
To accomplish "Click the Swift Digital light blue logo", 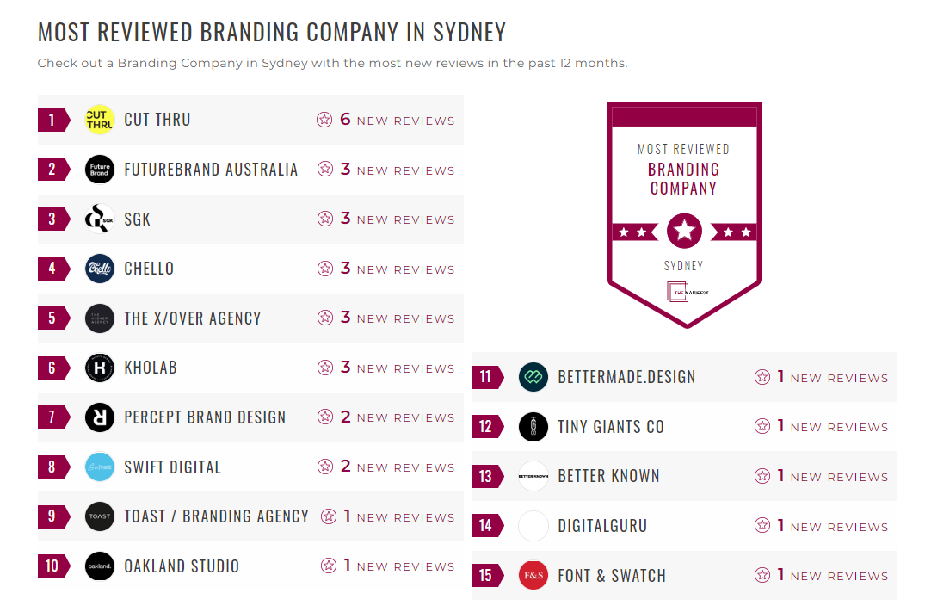I will [x=100, y=467].
